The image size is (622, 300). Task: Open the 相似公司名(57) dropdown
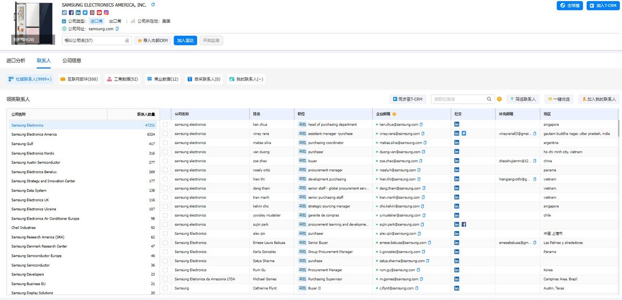97,41
